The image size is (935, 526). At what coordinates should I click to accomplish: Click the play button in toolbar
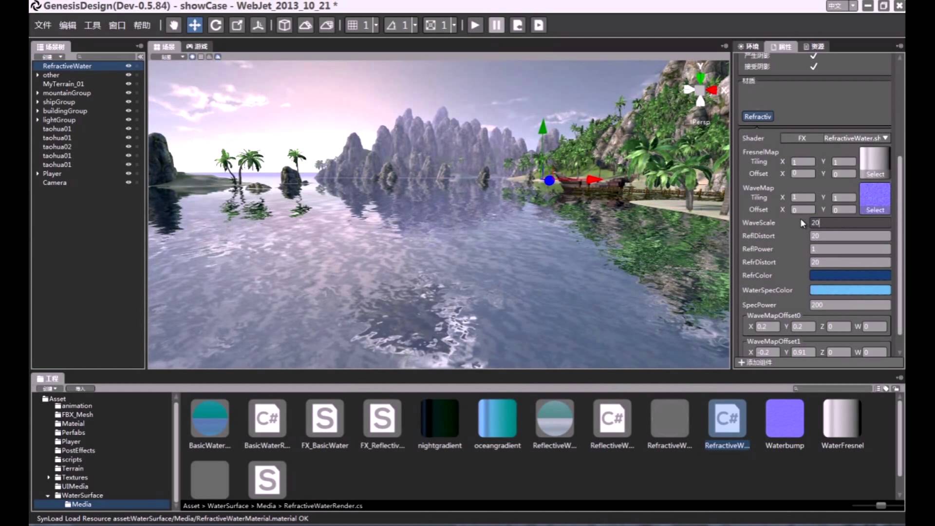[x=475, y=25]
